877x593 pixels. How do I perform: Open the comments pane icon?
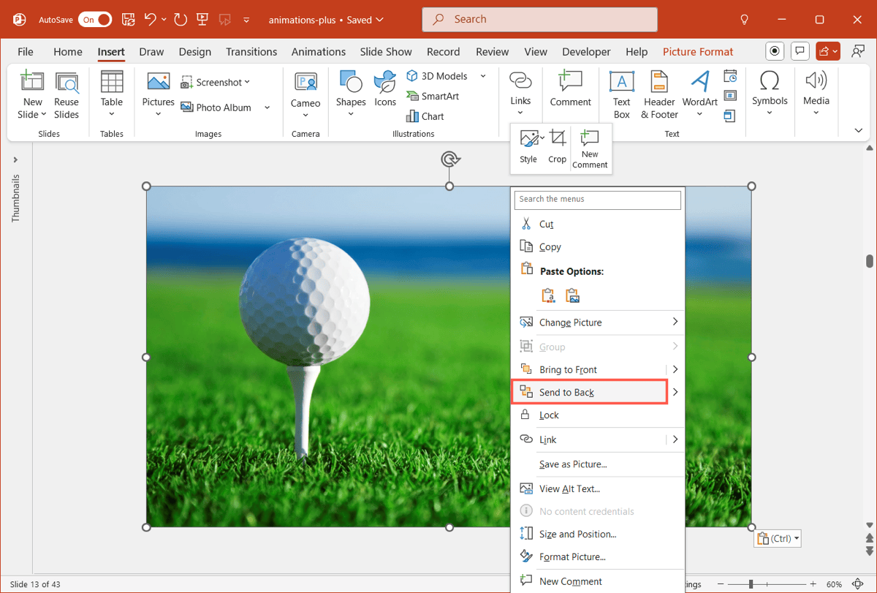tap(800, 51)
